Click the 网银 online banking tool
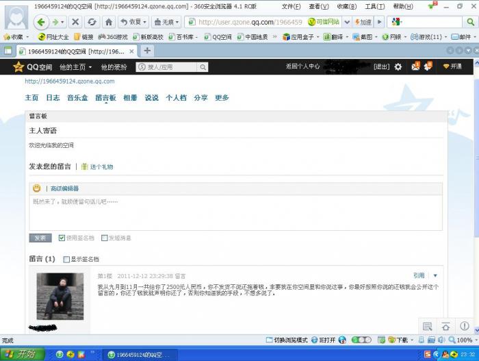The height and width of the screenshot is (361, 479). click(x=394, y=37)
